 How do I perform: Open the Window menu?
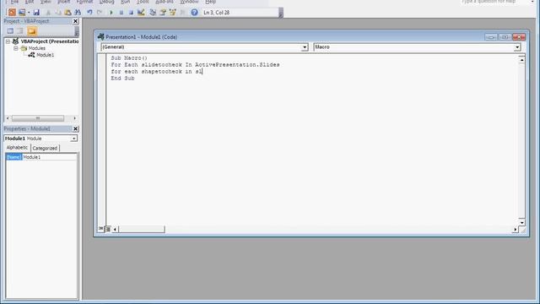point(189,2)
